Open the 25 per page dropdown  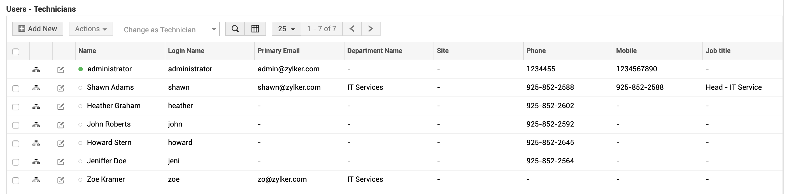[286, 29]
